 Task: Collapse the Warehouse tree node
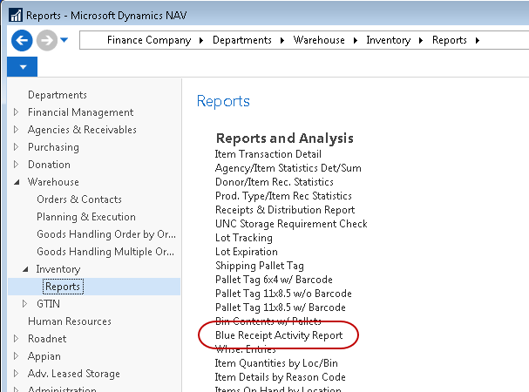[16, 182]
